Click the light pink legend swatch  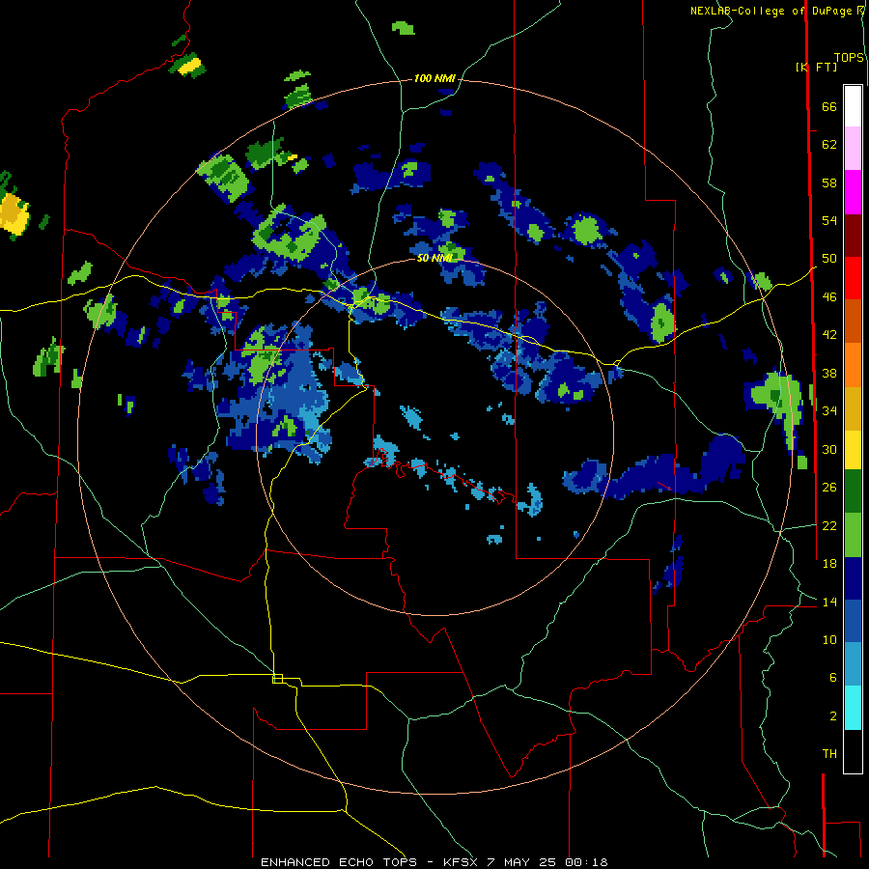point(853,149)
